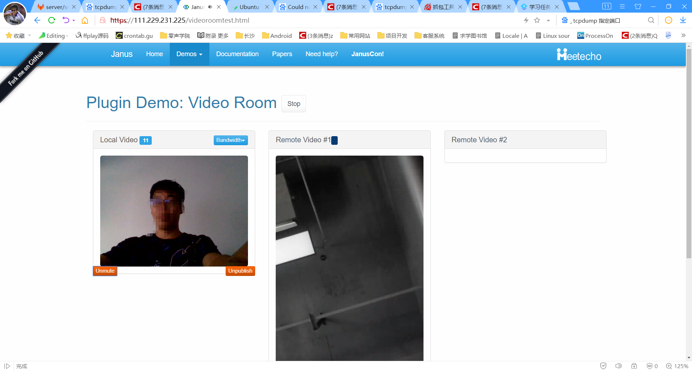This screenshot has width=692, height=371.
Task: Open the Meetecho logo link
Action: coord(579,55)
